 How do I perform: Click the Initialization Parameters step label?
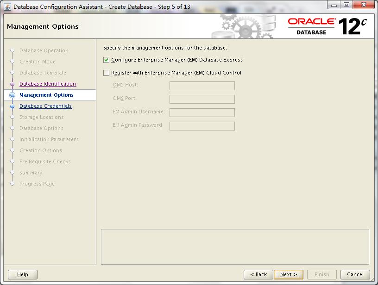click(49, 139)
